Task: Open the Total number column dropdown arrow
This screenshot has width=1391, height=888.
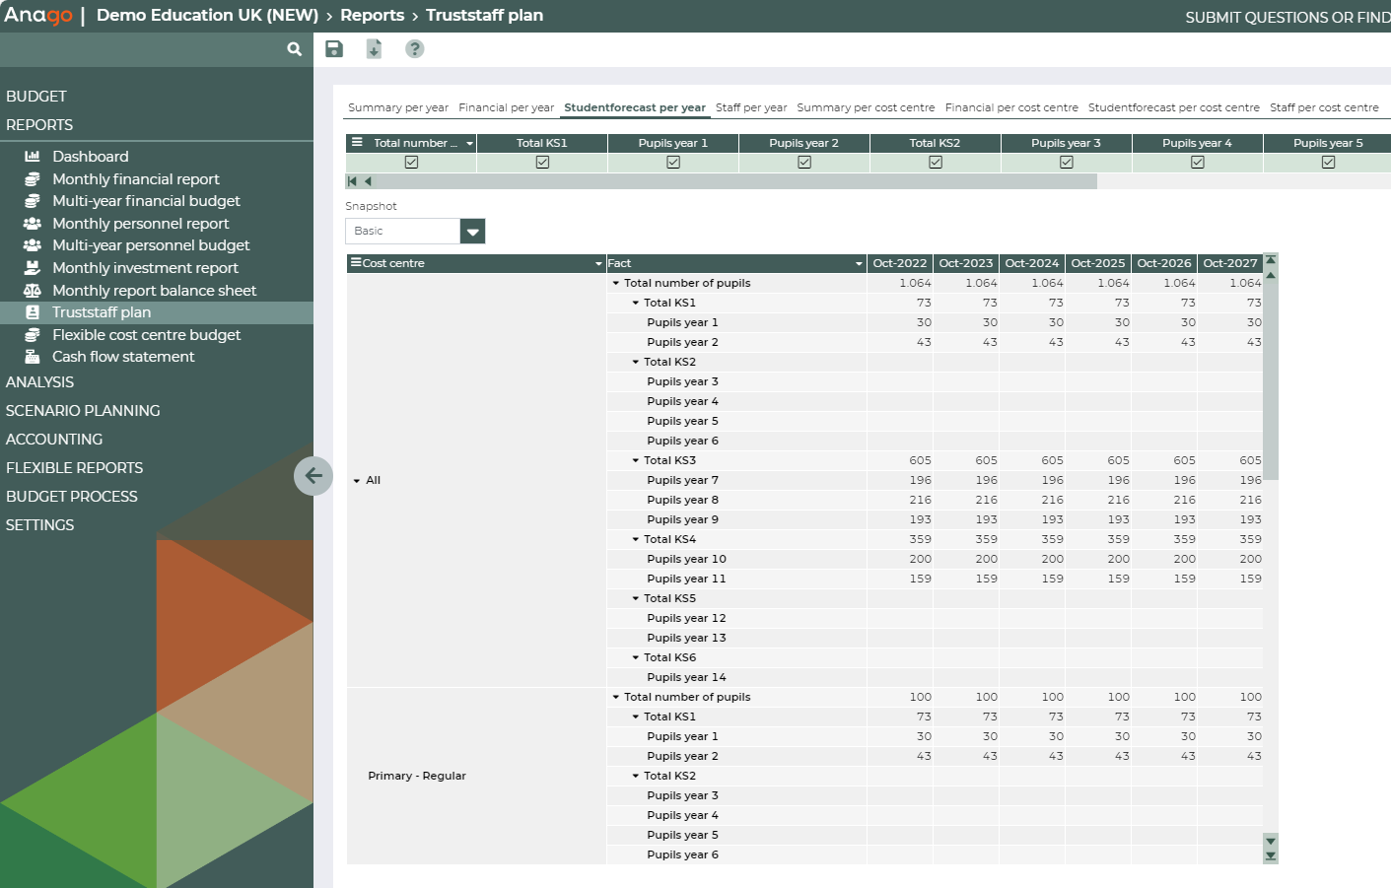Action: (469, 144)
